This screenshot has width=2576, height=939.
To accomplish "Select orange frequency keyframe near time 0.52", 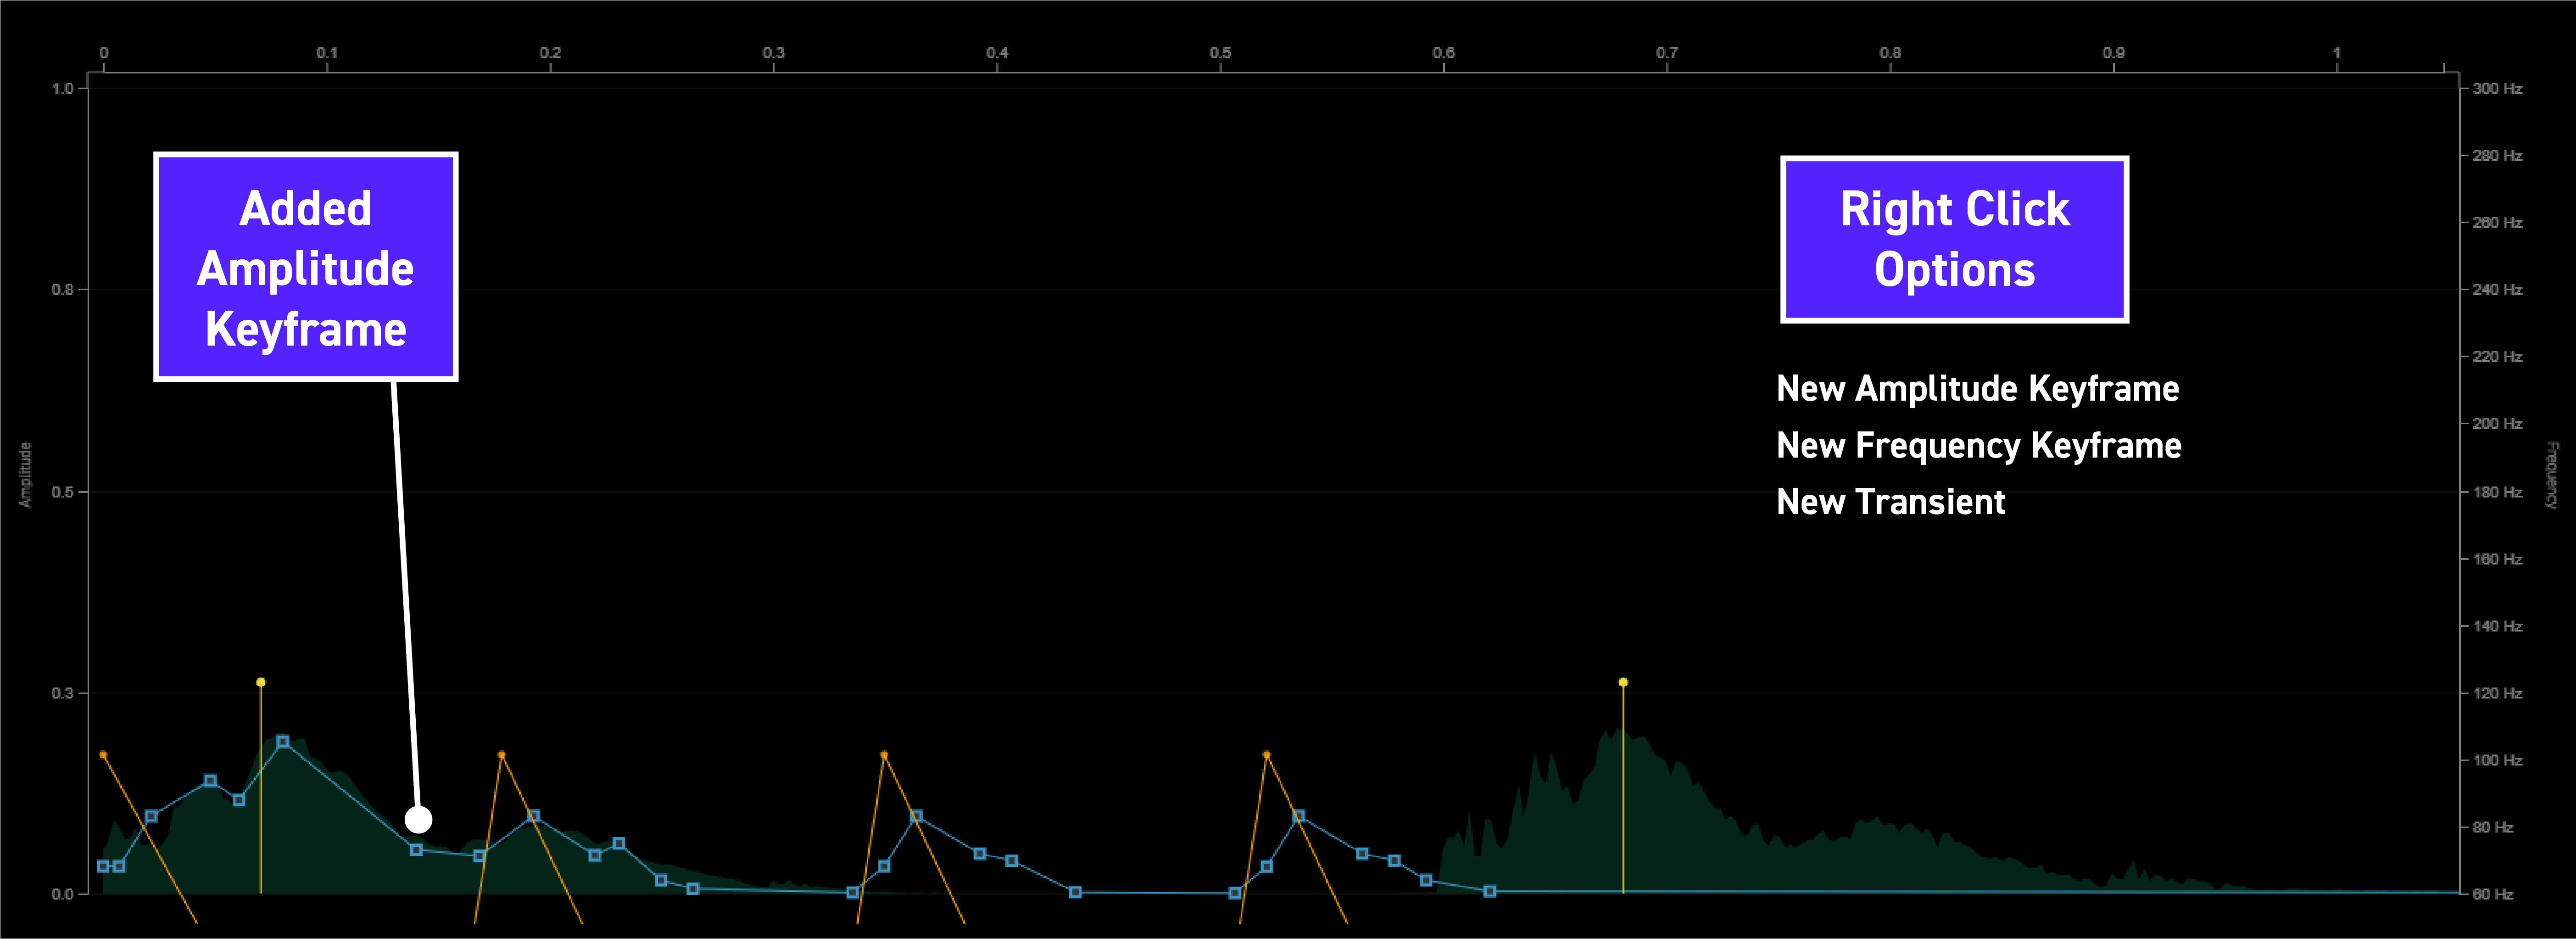I will (1266, 755).
